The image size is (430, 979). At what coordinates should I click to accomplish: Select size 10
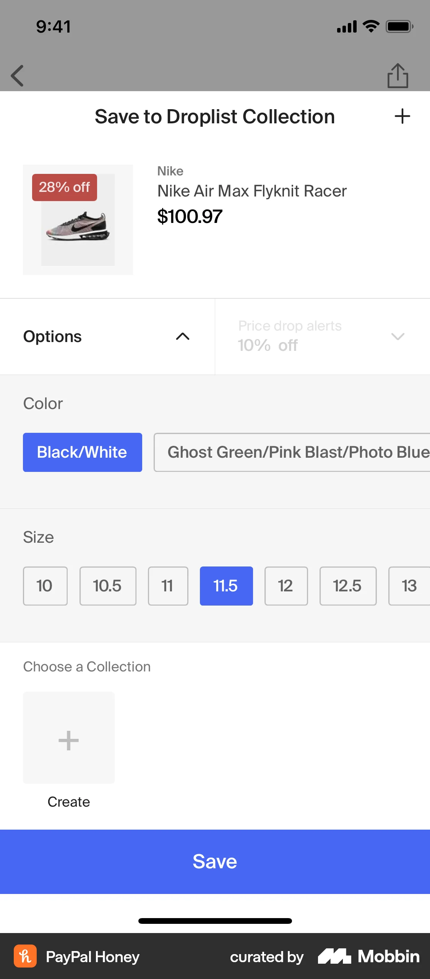pos(45,586)
